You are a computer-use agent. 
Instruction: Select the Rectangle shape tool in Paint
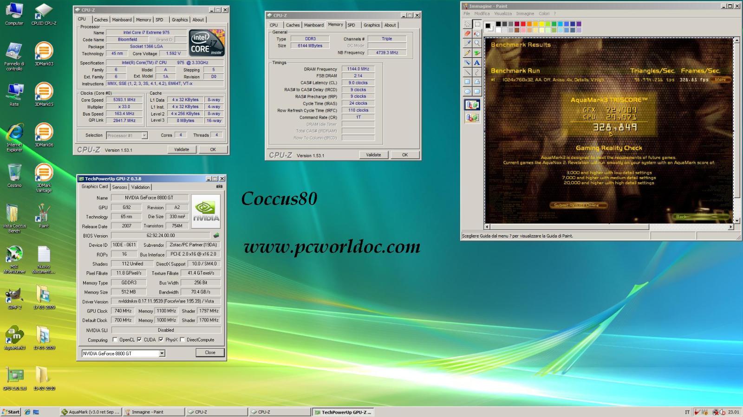tap(468, 82)
